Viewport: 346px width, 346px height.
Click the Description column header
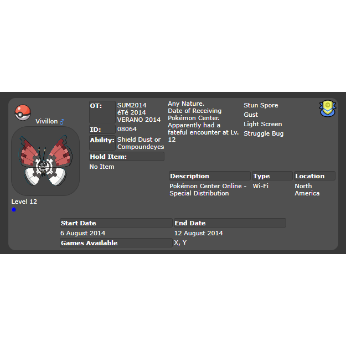pos(210,176)
